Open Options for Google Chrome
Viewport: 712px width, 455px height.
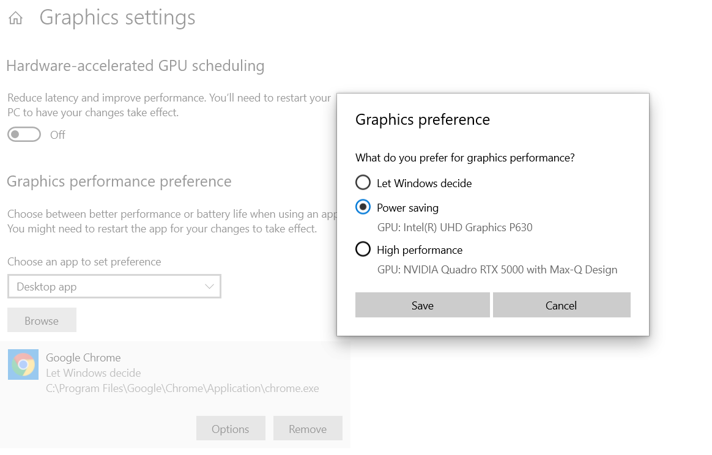coord(231,429)
